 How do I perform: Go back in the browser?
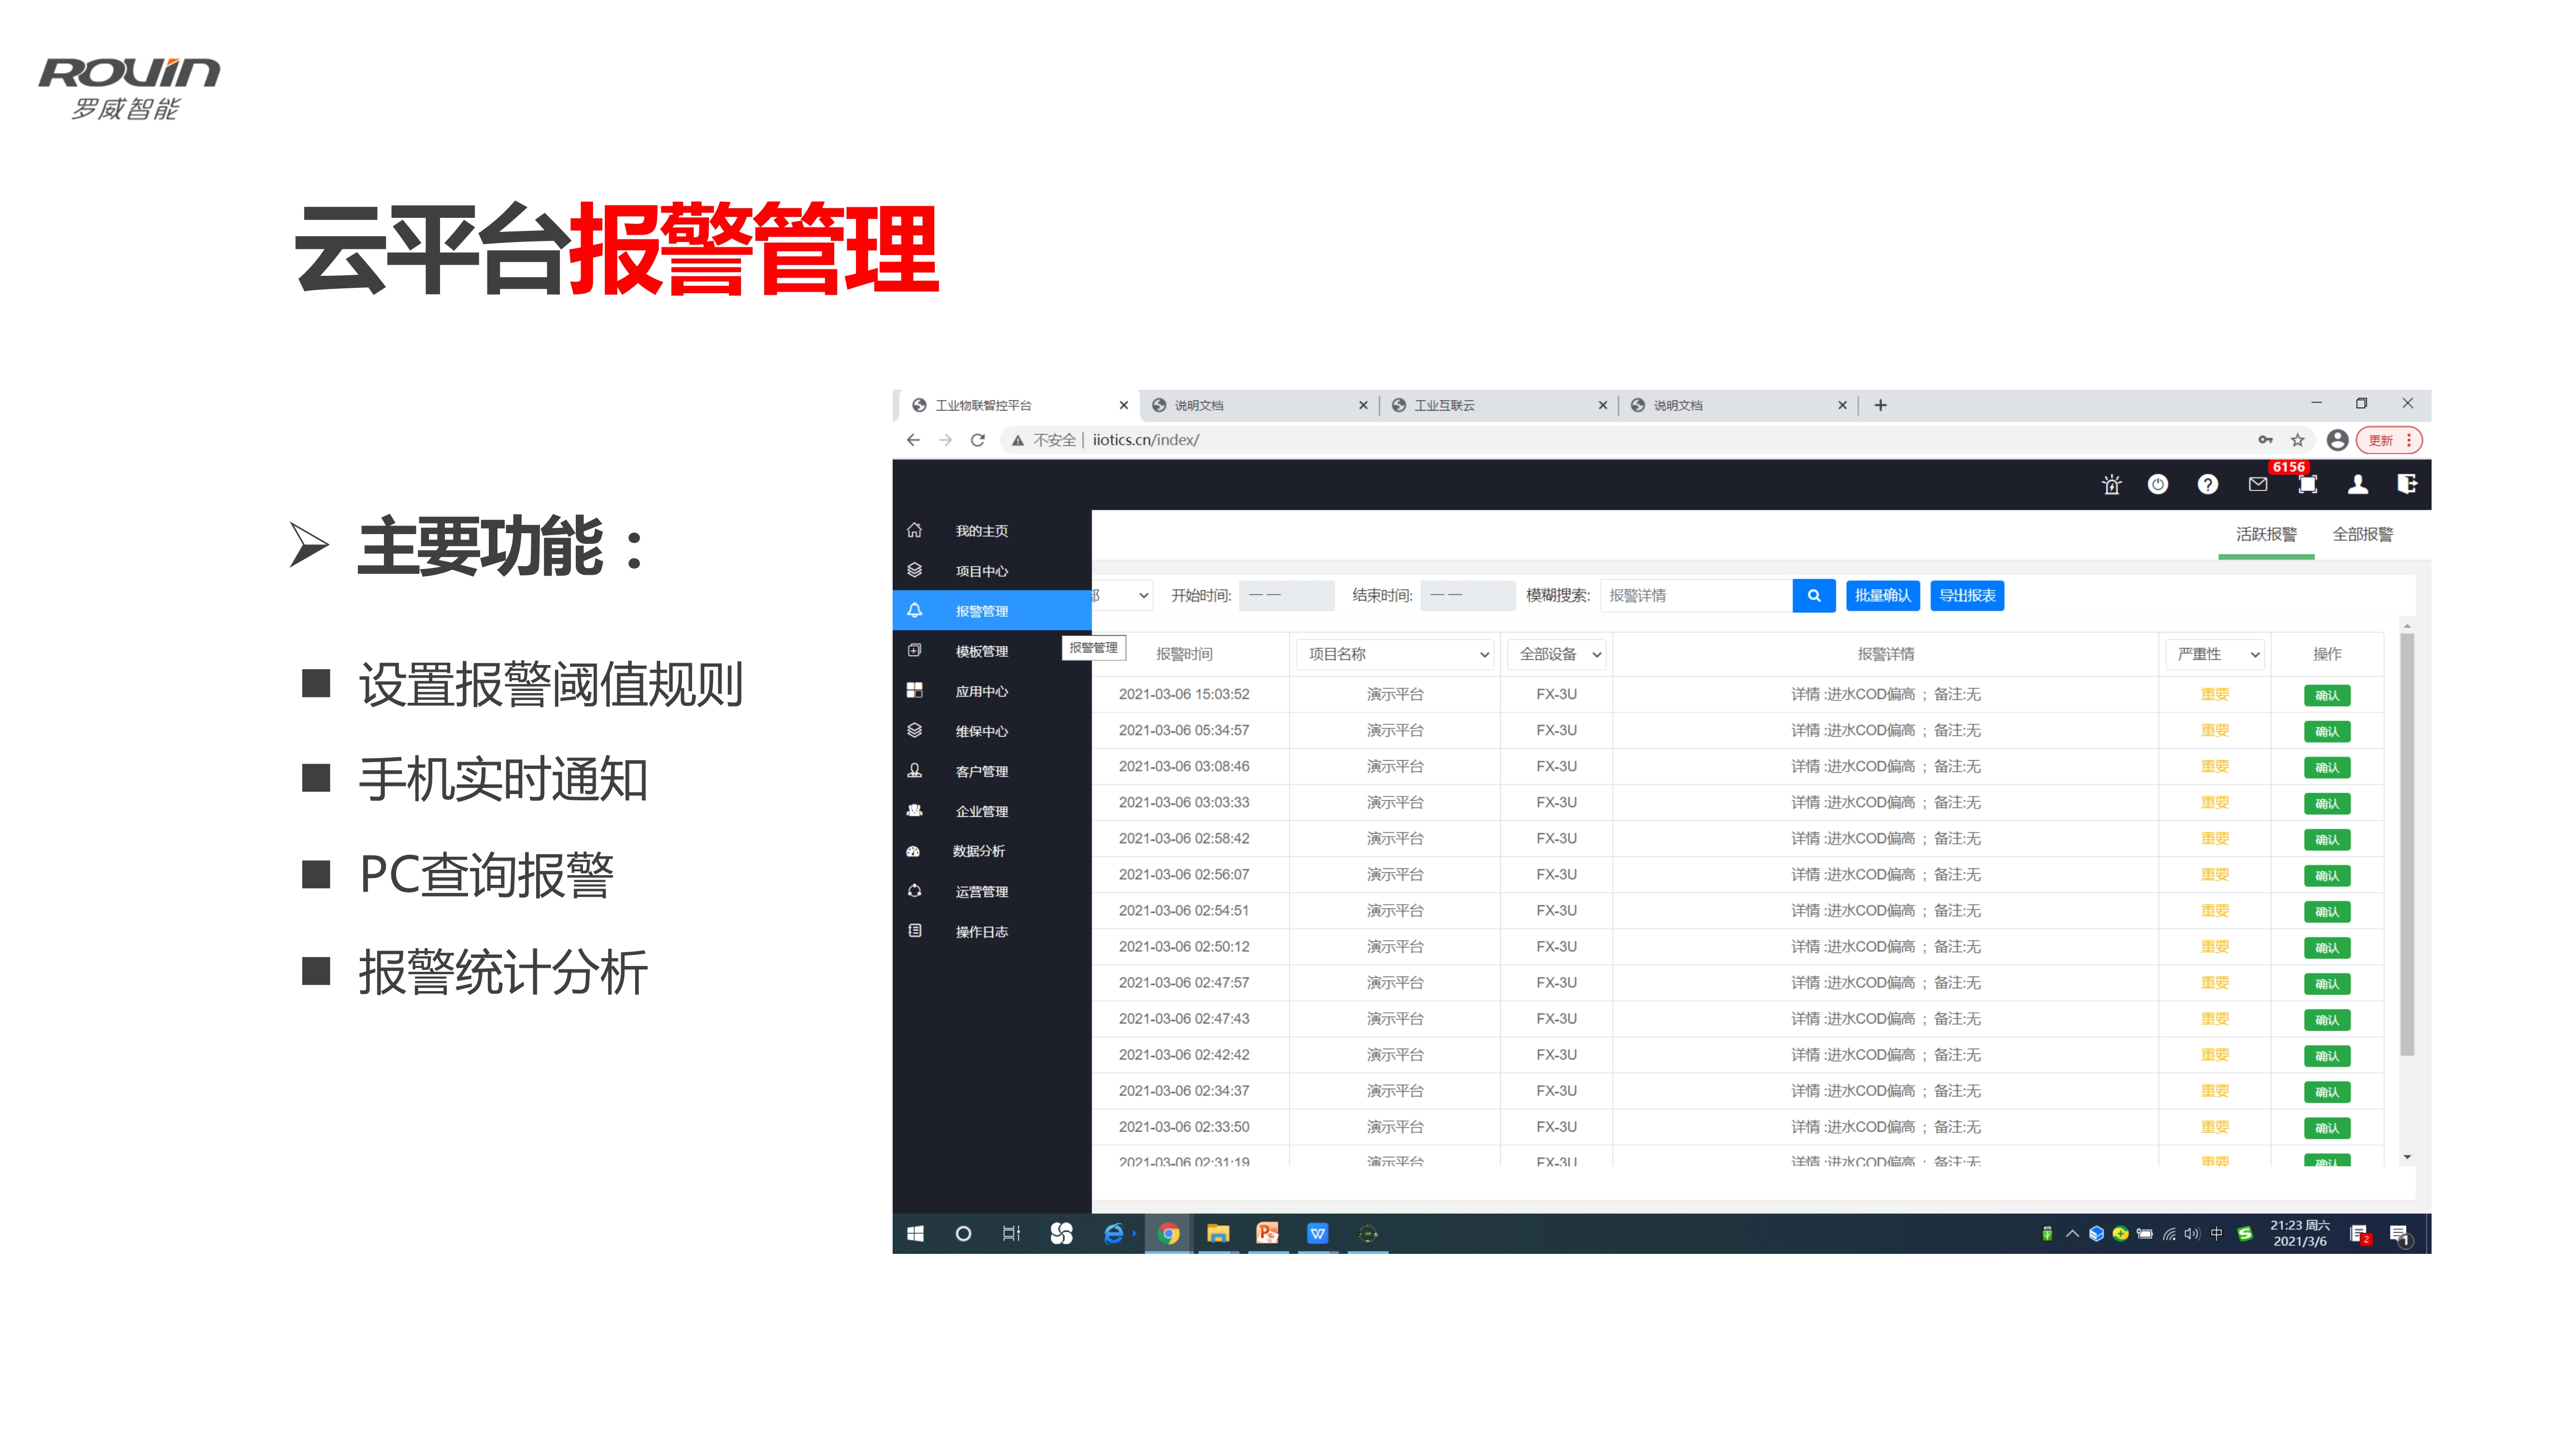coord(913,440)
